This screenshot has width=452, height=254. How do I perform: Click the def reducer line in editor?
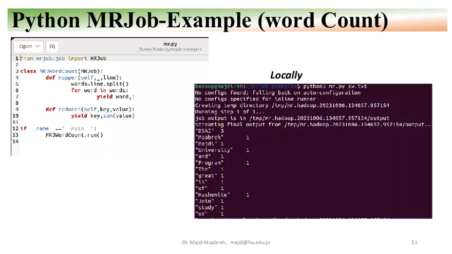coord(89,109)
